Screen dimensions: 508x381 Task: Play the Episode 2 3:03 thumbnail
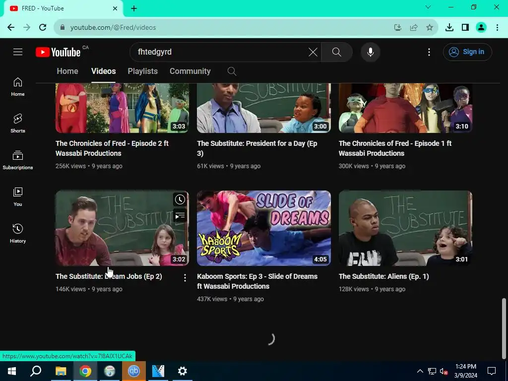122,108
